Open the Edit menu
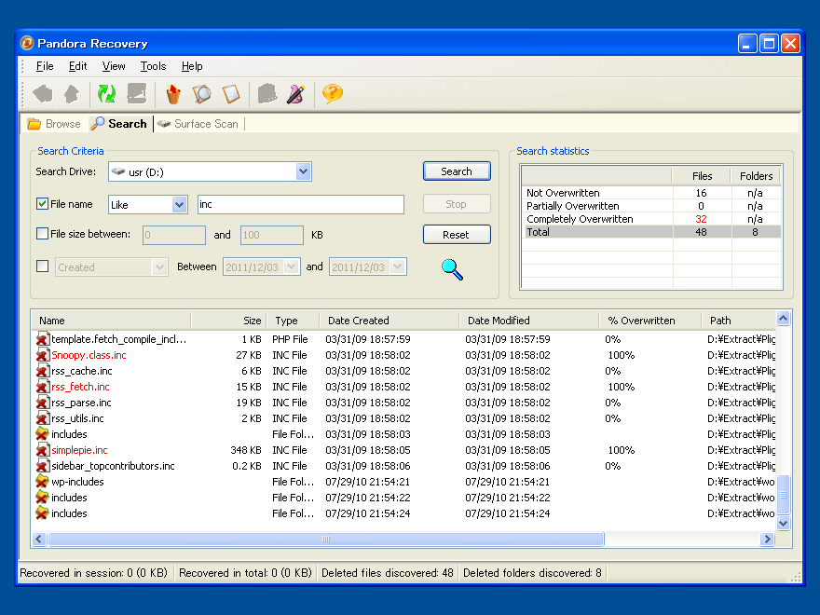This screenshot has width=820, height=615. click(x=78, y=66)
